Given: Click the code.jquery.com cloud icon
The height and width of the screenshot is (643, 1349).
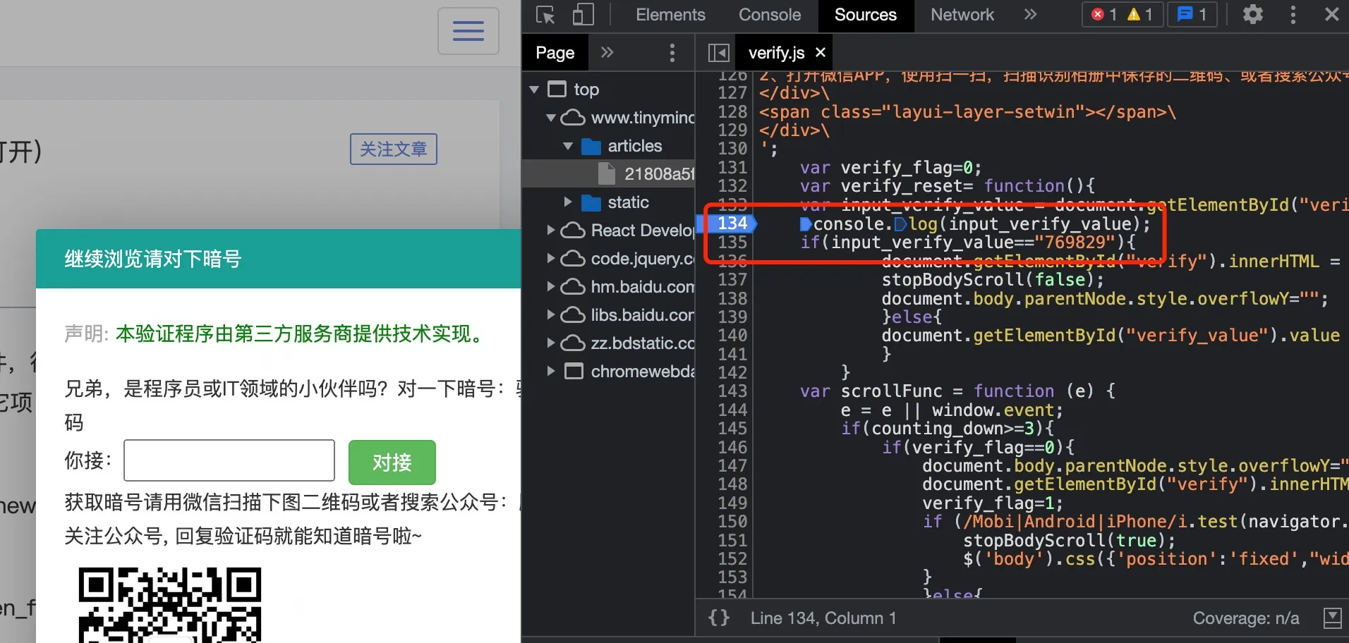Looking at the screenshot, I should tap(573, 259).
